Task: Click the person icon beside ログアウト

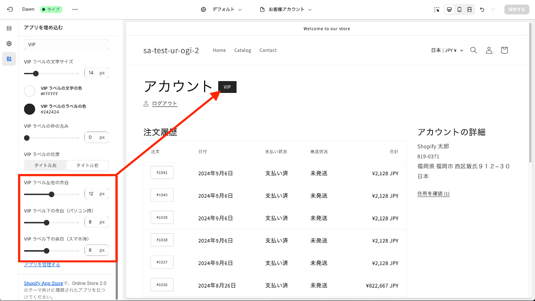Action: tap(146, 104)
